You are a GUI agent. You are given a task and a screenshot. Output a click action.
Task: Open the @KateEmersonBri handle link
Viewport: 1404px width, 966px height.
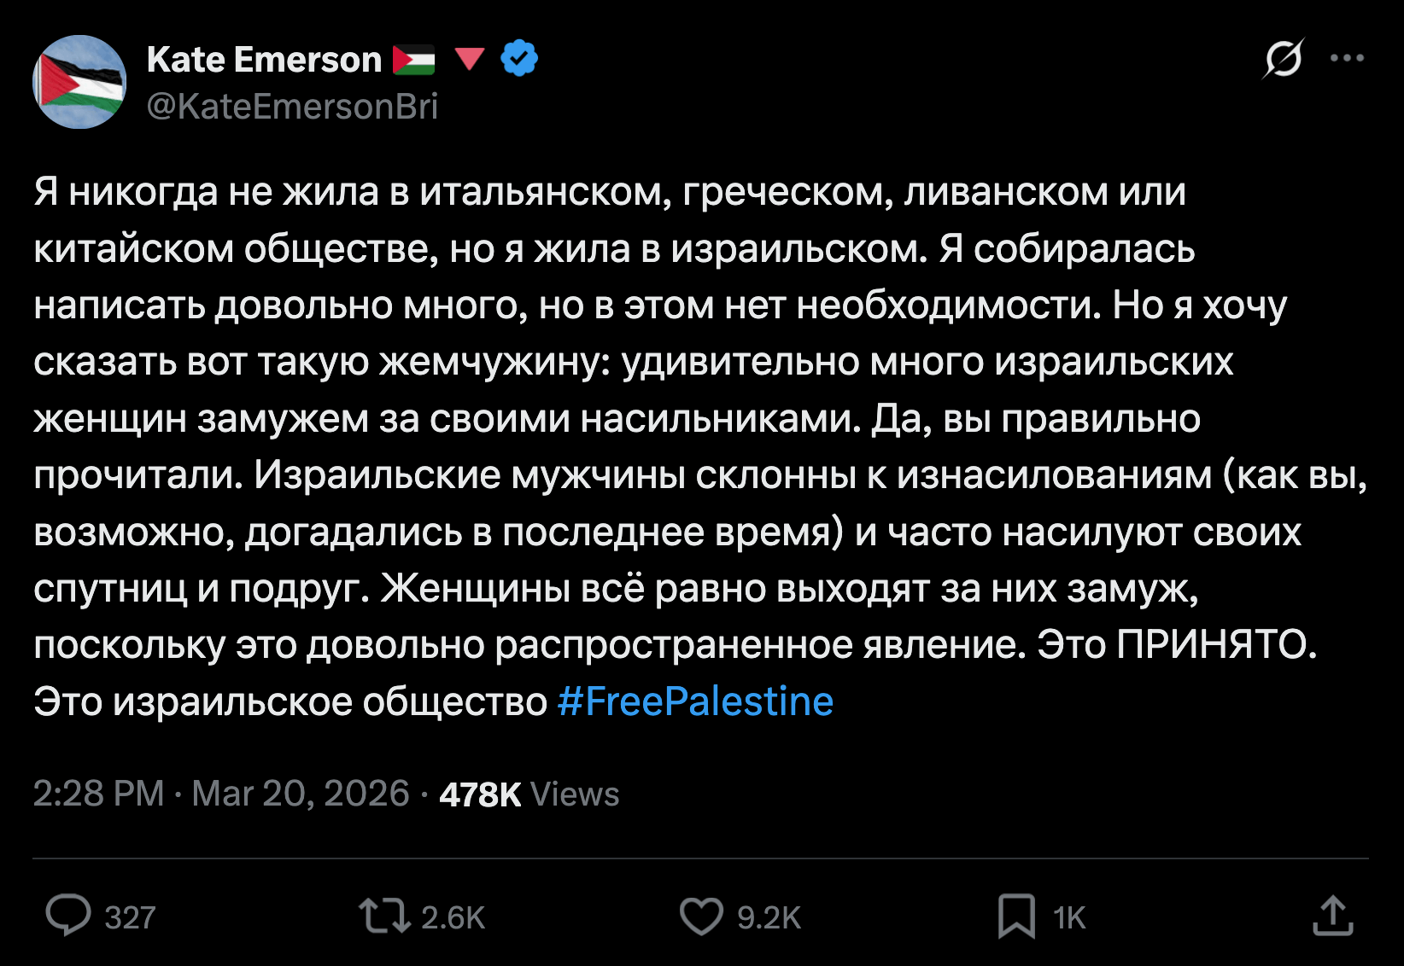coord(292,107)
